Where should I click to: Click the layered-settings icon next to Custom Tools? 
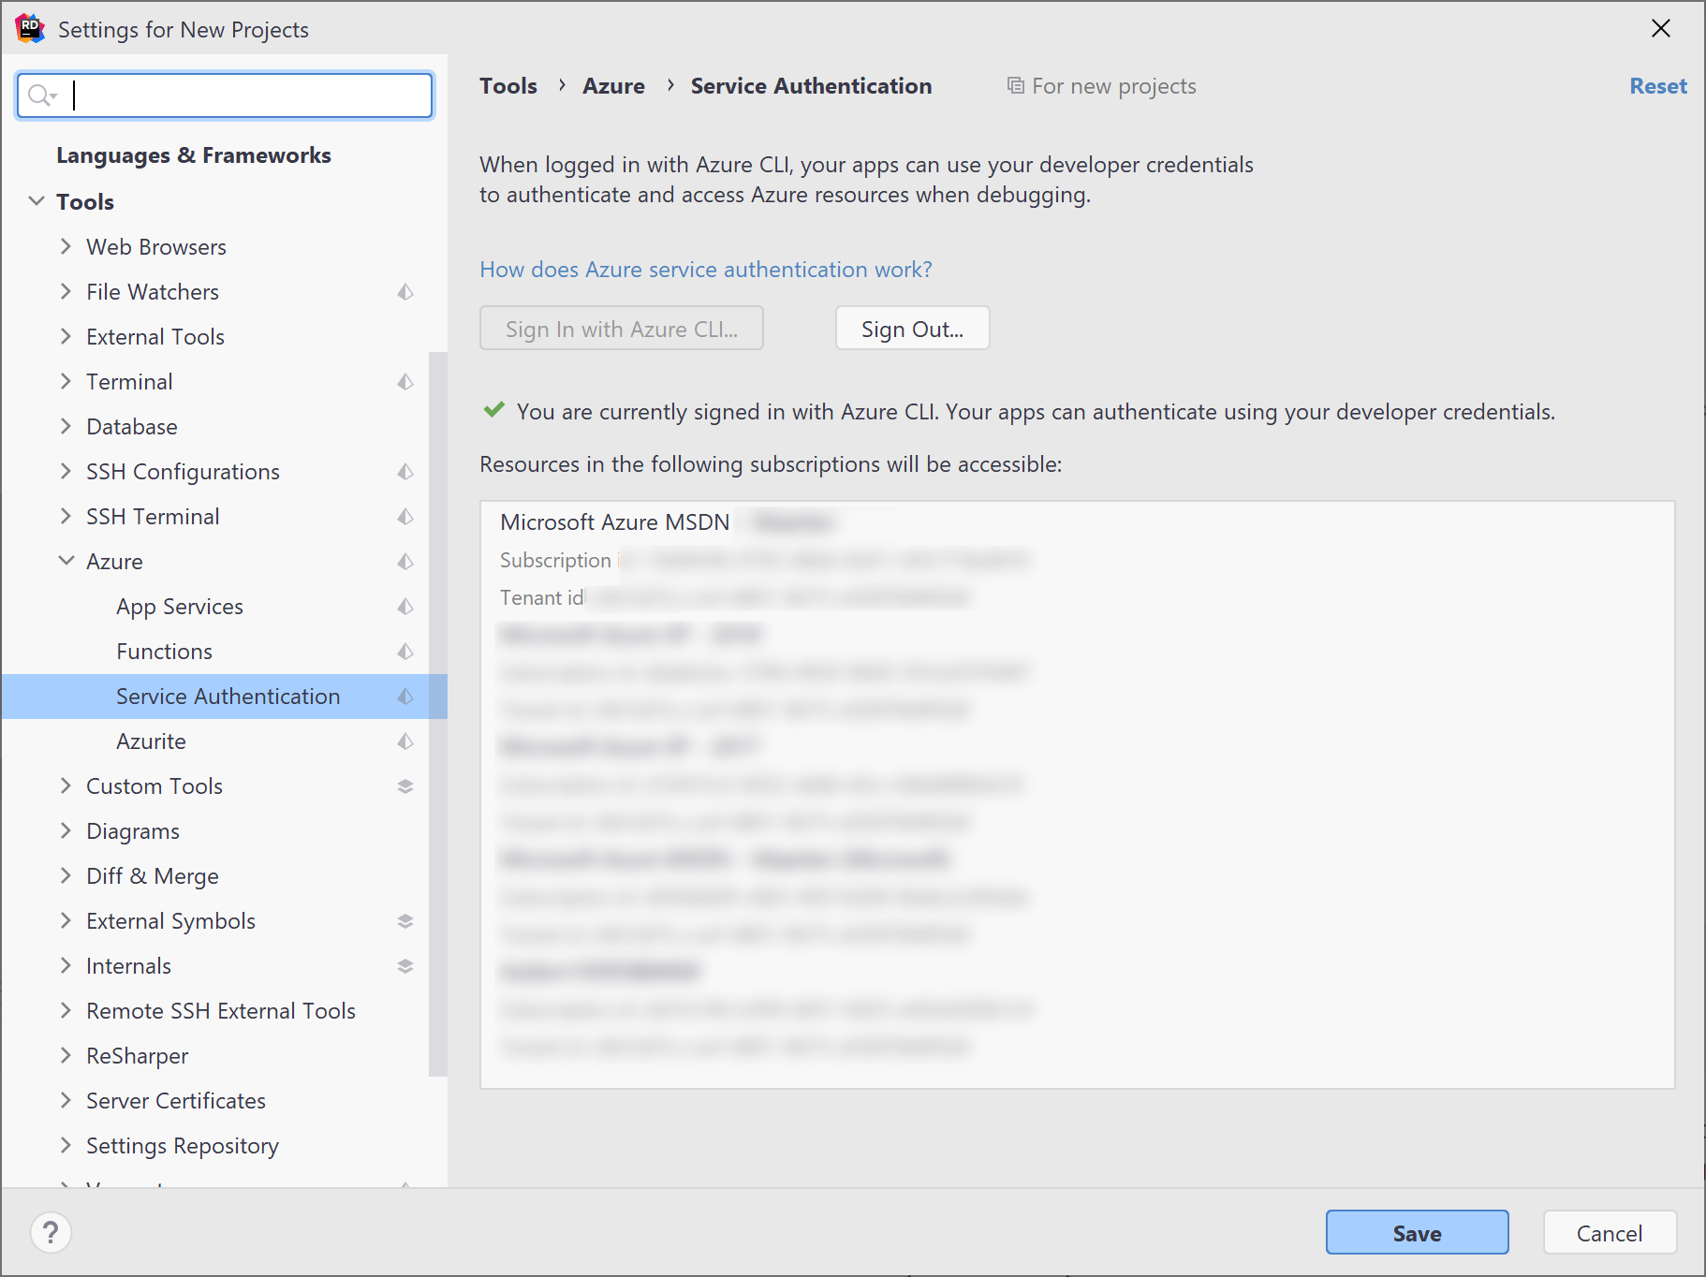point(405,785)
